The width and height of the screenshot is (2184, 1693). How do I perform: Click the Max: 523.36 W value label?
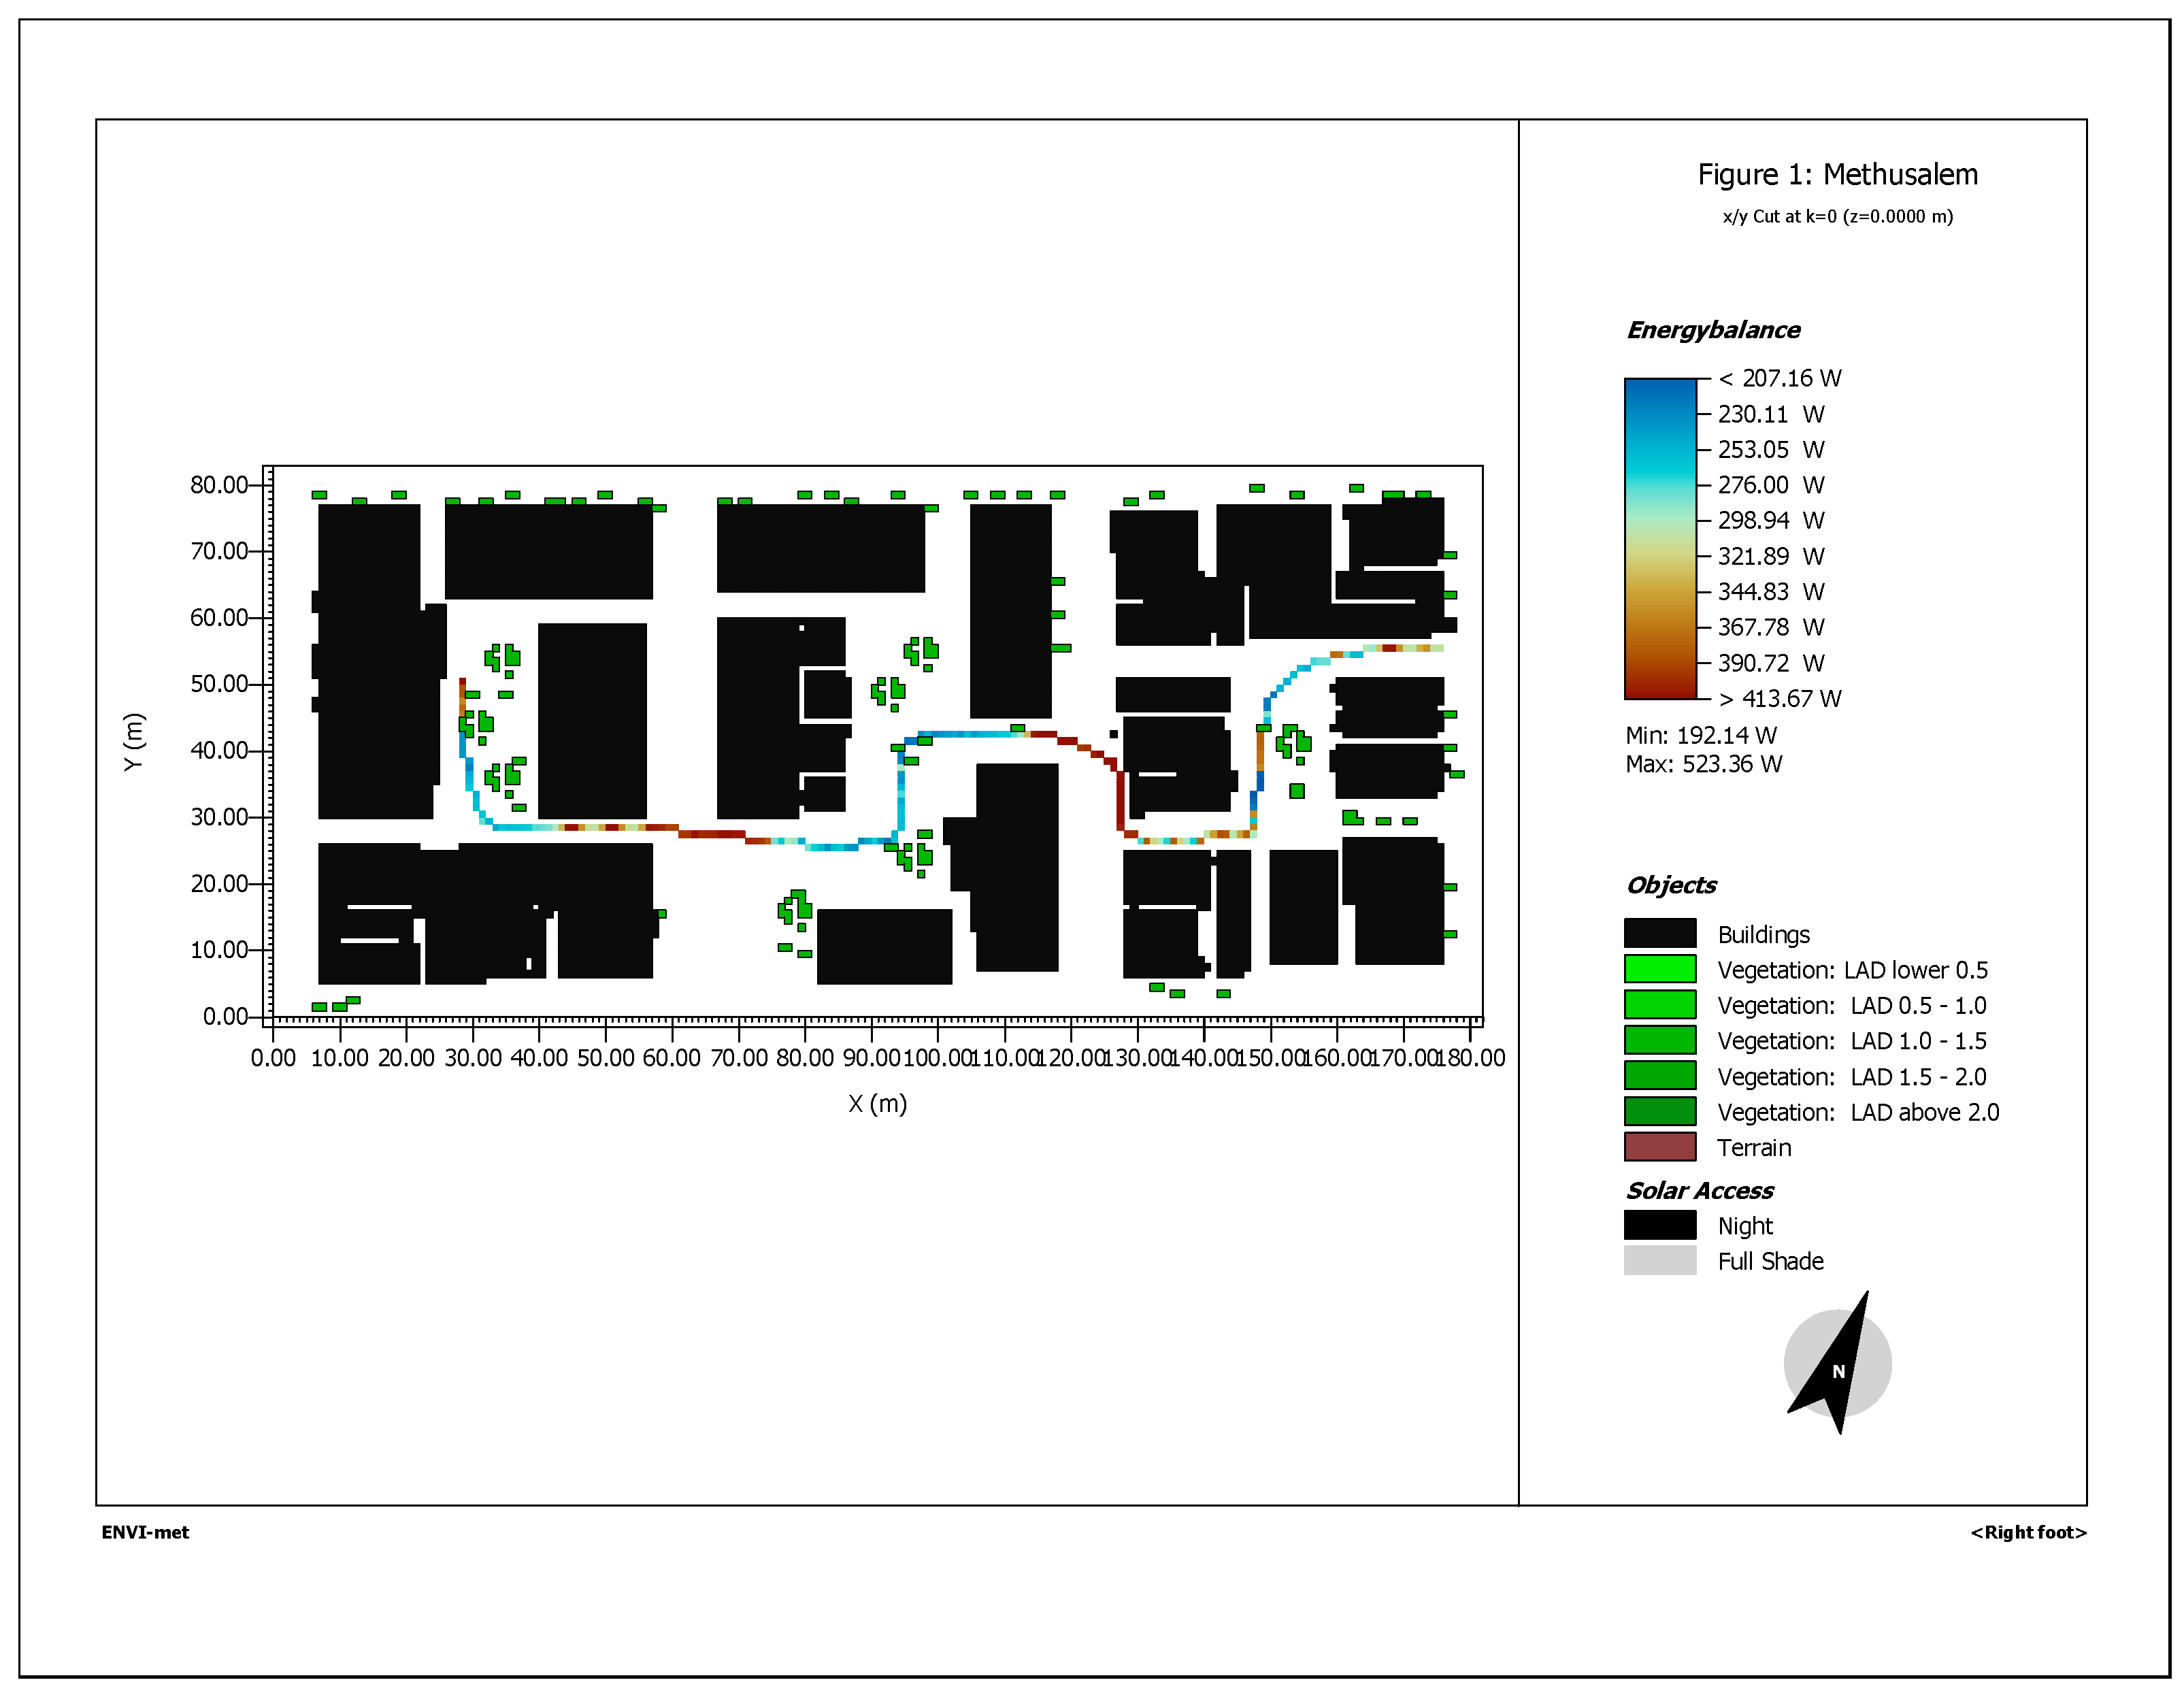point(1703,764)
